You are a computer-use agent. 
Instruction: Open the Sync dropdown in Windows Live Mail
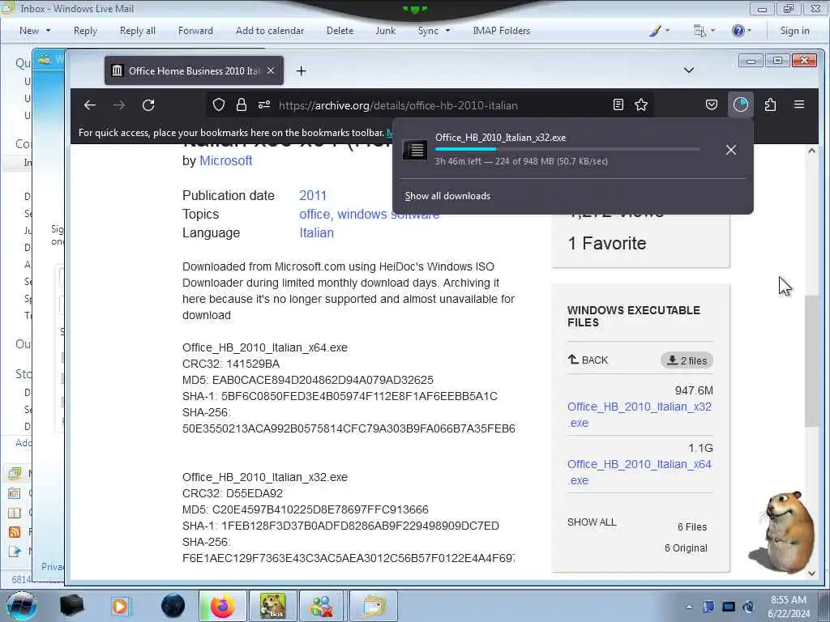434,31
